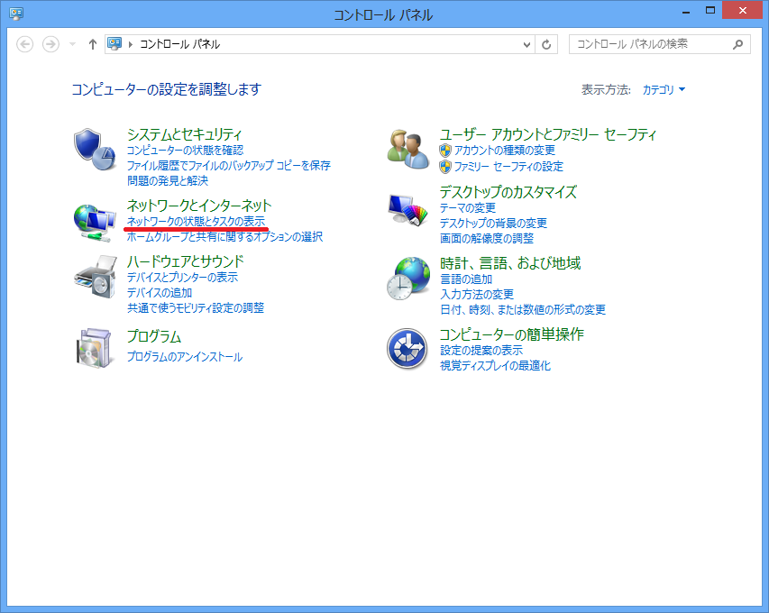Click テーマの変更 link
Viewport: 769px width, 613px height.
click(467, 207)
